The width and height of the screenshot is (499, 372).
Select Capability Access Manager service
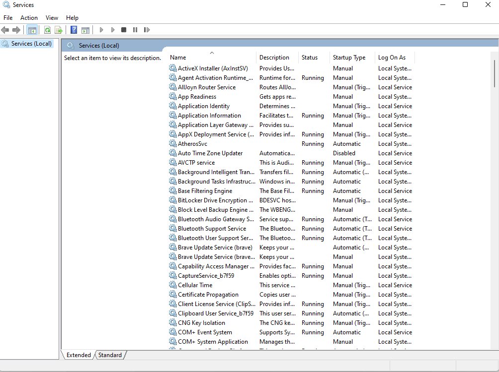291,266
